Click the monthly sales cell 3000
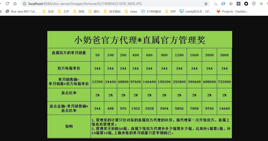The image size is (268, 141). tap(224, 55)
